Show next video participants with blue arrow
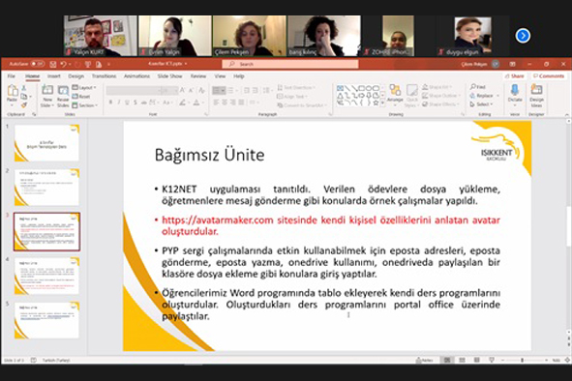This screenshot has width=572, height=381. point(523,36)
